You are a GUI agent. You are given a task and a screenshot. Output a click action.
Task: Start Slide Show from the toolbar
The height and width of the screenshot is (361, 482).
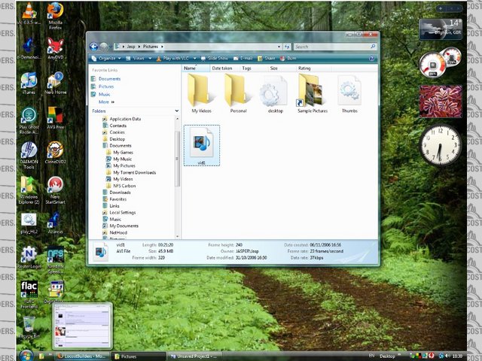[217, 58]
